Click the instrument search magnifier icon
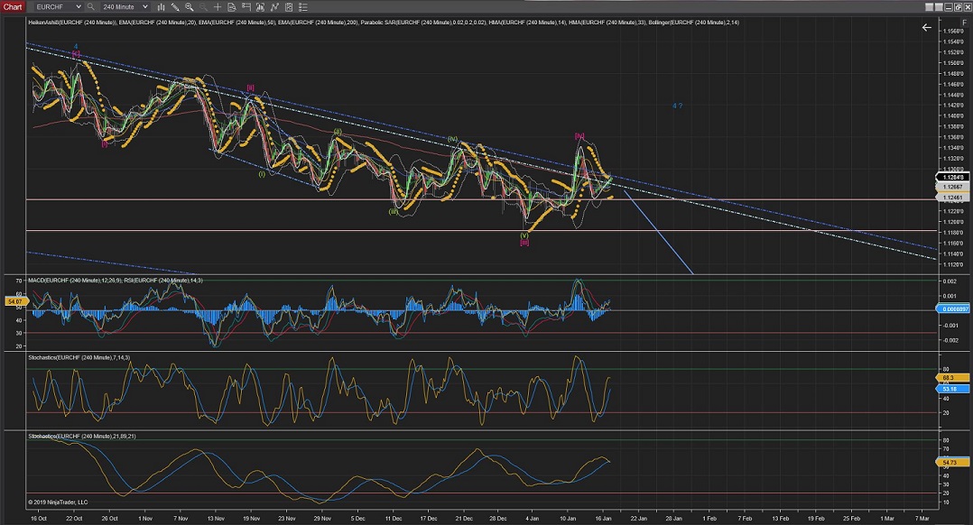Screen dimensions: 973x525 point(90,7)
